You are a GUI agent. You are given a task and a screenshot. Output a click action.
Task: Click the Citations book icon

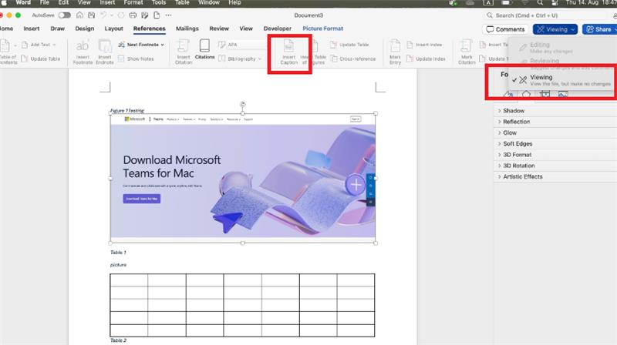click(x=204, y=45)
